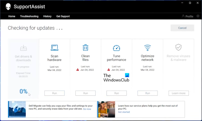Run the Clean files task
The image size is (202, 121).
point(85,93)
